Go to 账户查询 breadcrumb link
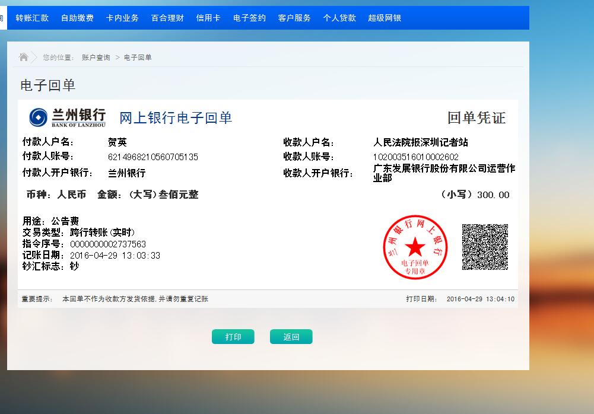The height and width of the screenshot is (414, 594). click(x=96, y=58)
